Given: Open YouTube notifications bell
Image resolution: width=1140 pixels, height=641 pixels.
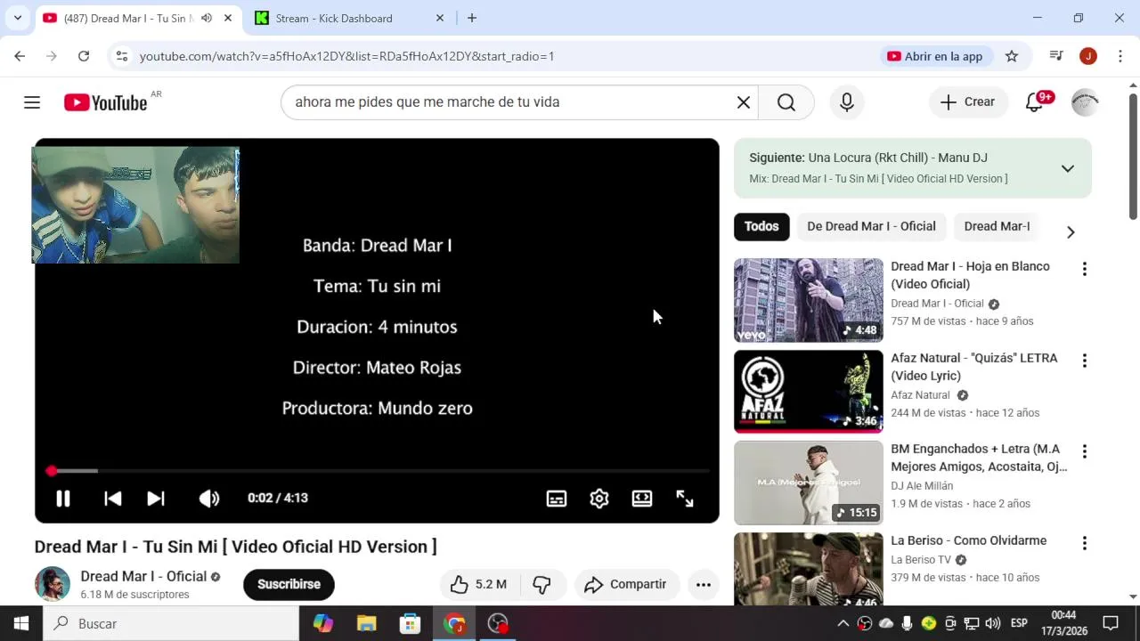Looking at the screenshot, I should (1035, 102).
